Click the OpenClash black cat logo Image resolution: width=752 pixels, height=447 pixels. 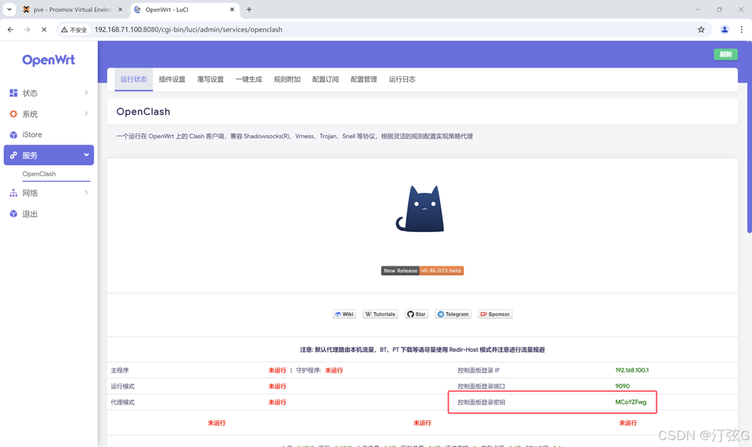pyautogui.click(x=421, y=209)
